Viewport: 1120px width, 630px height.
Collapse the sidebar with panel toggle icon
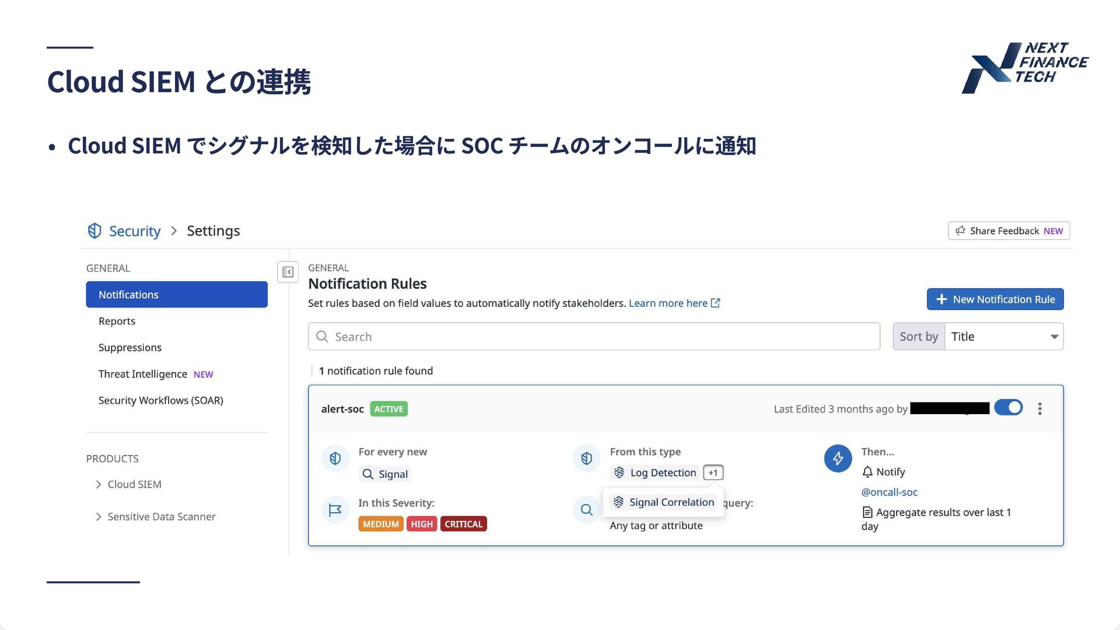point(288,272)
